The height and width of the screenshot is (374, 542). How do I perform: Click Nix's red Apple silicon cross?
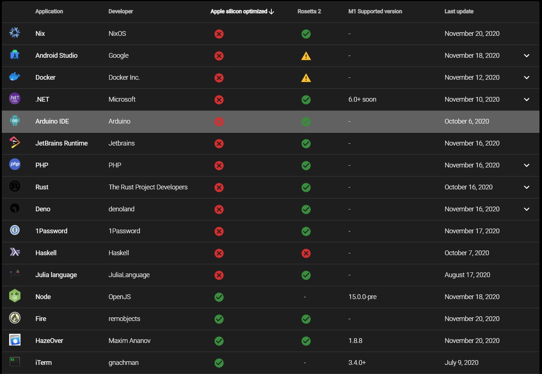click(219, 34)
